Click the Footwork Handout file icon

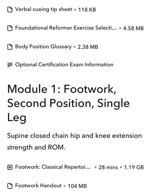click(10, 186)
